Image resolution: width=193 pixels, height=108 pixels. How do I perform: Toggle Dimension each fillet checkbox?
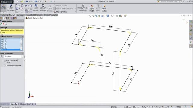pos(5,66)
